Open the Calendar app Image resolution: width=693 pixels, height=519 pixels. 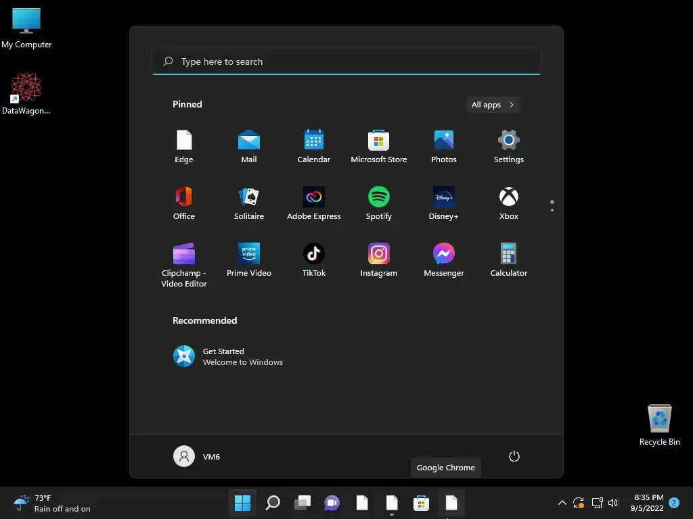[314, 147]
